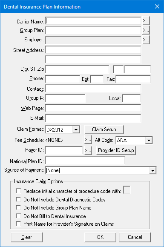Focus the National Plan ID field
The height and width of the screenshot is (247, 164).
(x=85, y=161)
